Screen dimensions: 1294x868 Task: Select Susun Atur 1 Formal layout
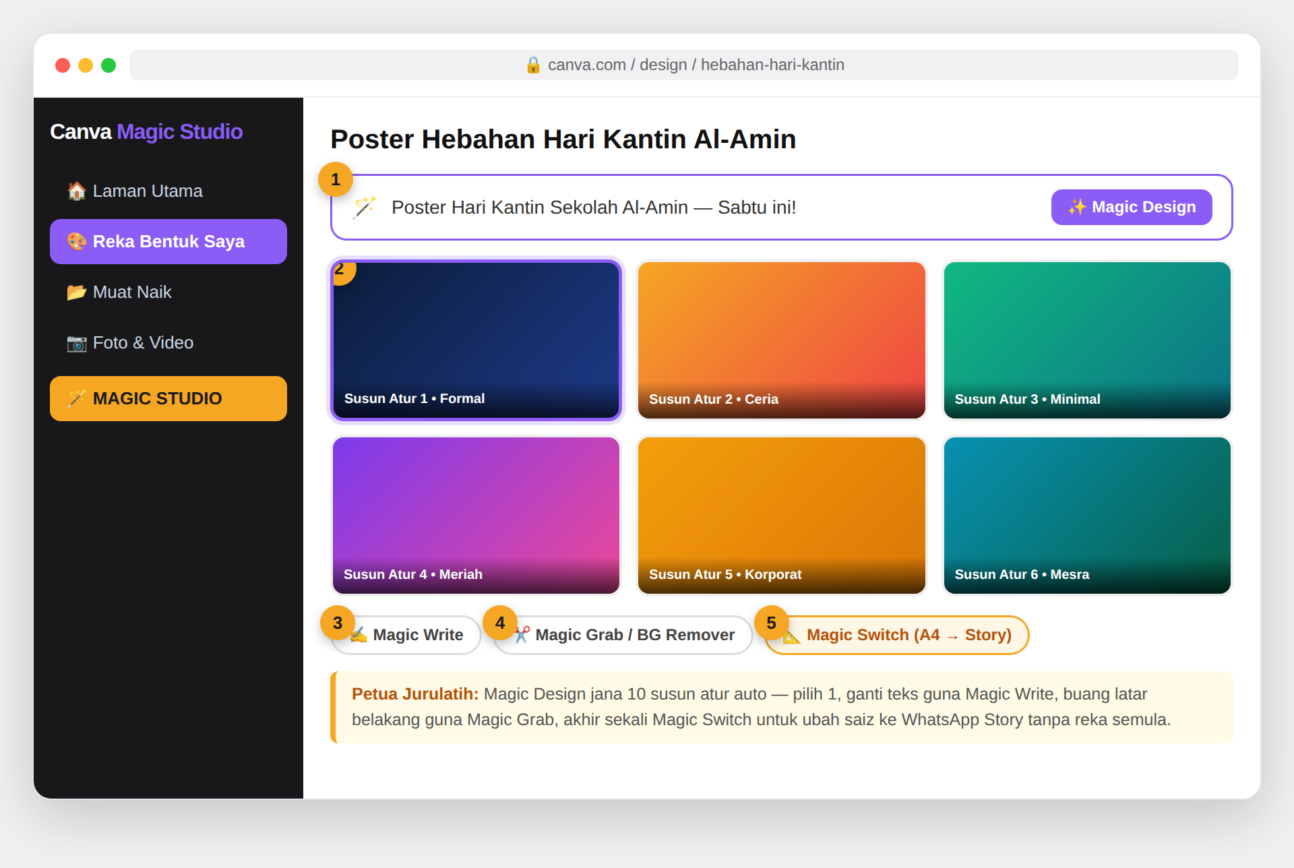[x=476, y=340]
